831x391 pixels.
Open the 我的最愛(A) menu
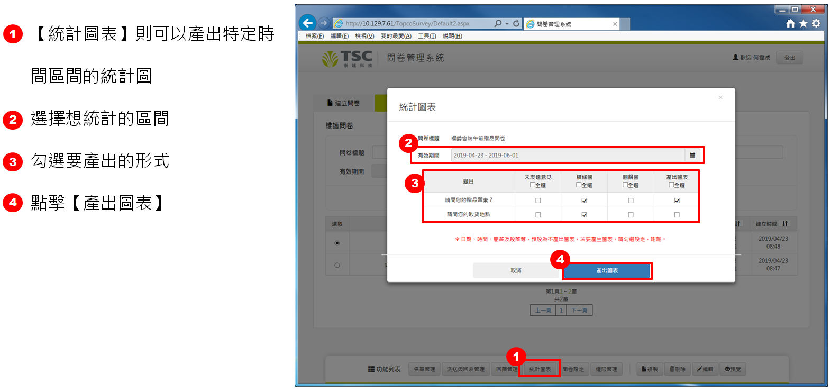(x=396, y=36)
